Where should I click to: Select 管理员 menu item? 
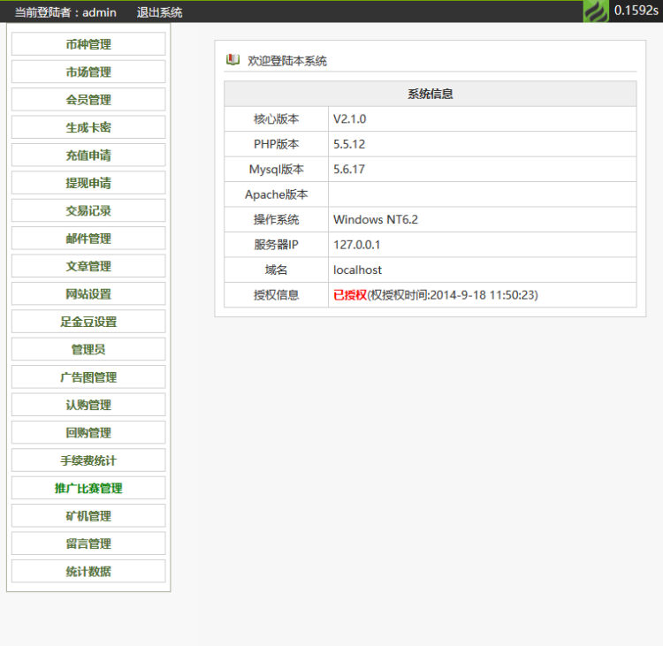click(x=88, y=350)
